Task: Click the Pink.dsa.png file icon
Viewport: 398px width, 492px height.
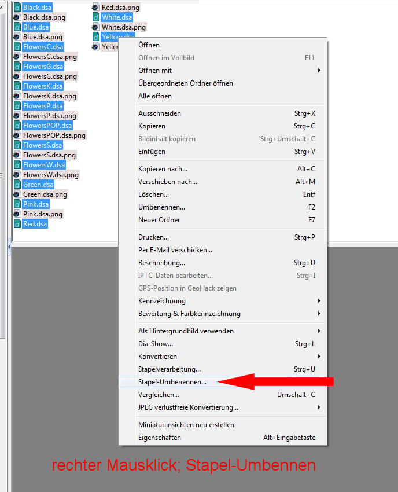Action: (17, 214)
